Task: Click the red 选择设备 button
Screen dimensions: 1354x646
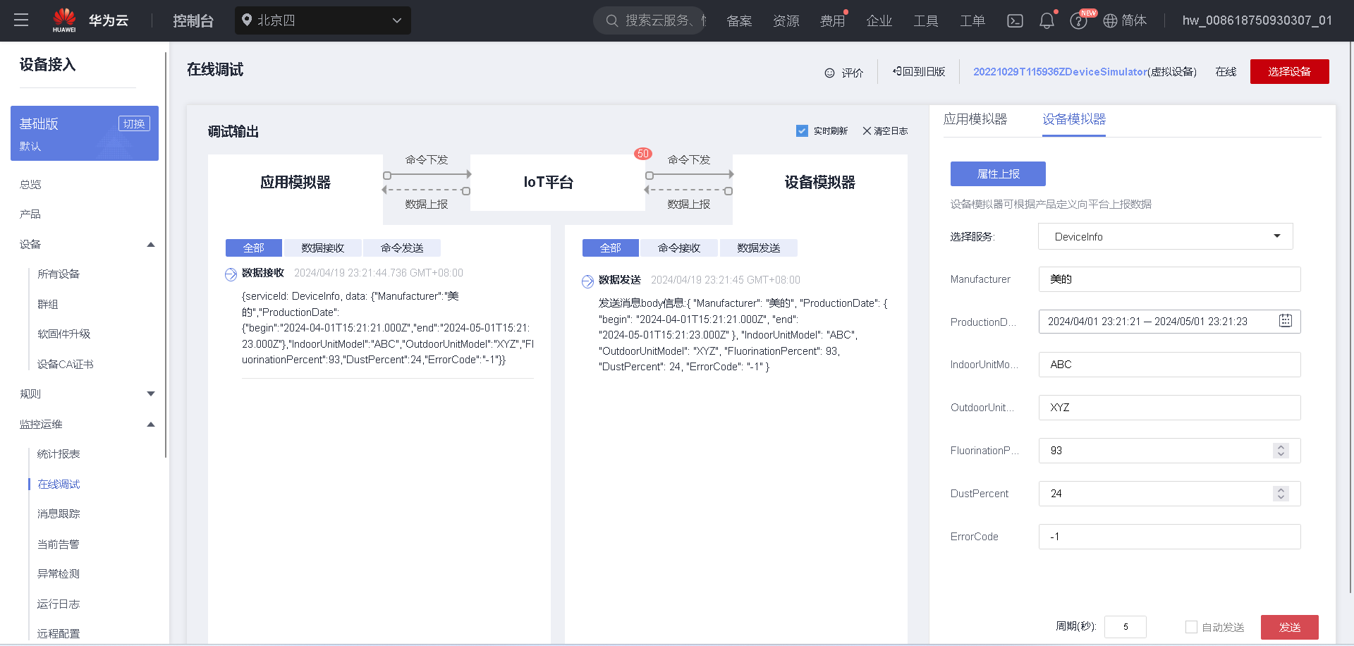Action: pyautogui.click(x=1289, y=71)
